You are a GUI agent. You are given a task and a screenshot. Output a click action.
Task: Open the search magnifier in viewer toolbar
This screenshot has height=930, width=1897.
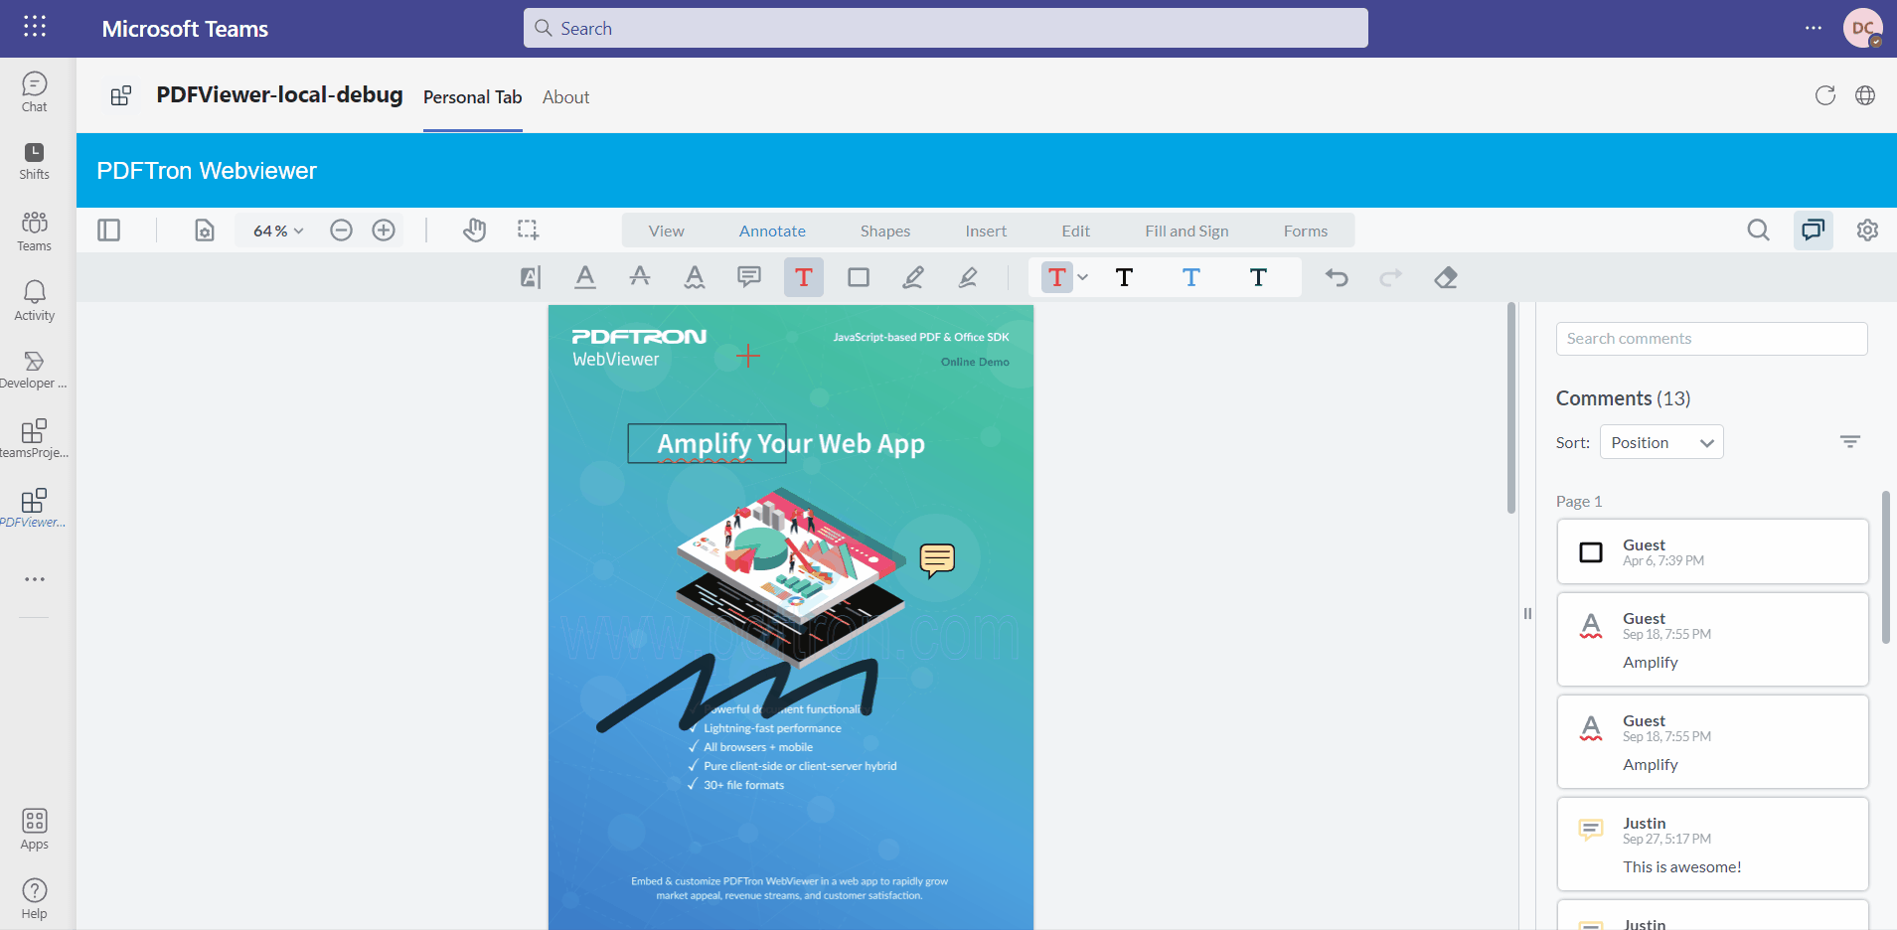tap(1758, 231)
